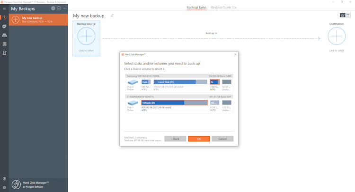Image resolution: width=355 pixels, height=192 pixels.
Task: Select the 8 GB FAT32 volume
Action: tap(214, 103)
